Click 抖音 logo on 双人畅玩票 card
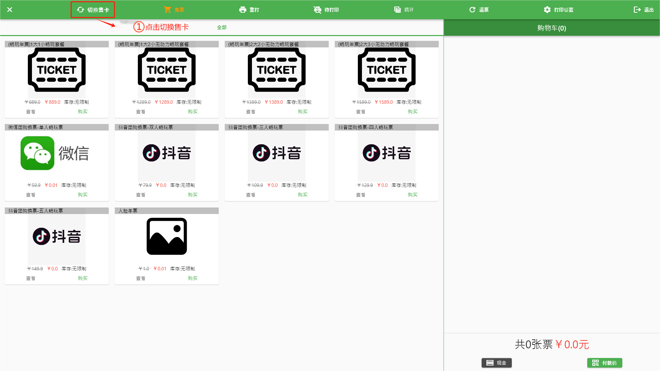This screenshot has height=371, width=660. [x=167, y=153]
